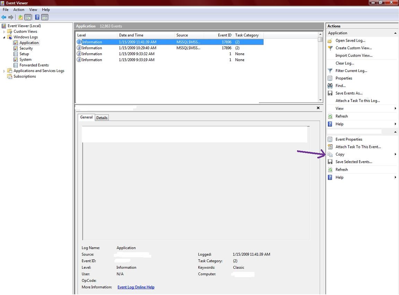Click the blue Help toolbar icon

coord(37,17)
